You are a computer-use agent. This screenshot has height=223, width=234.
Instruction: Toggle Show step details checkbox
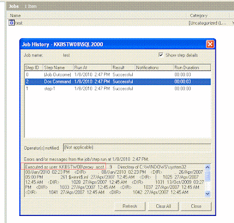pos(161,55)
